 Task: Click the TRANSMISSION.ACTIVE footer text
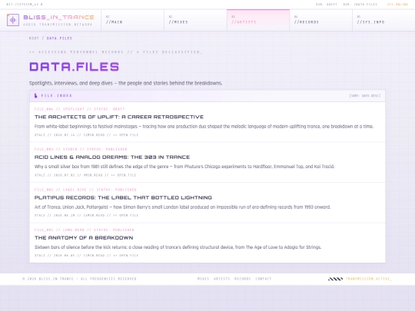(369, 279)
